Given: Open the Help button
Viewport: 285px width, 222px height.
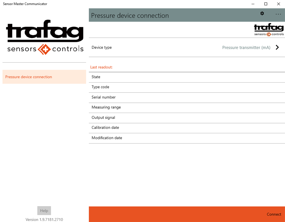Looking at the screenshot, I should pos(44,211).
